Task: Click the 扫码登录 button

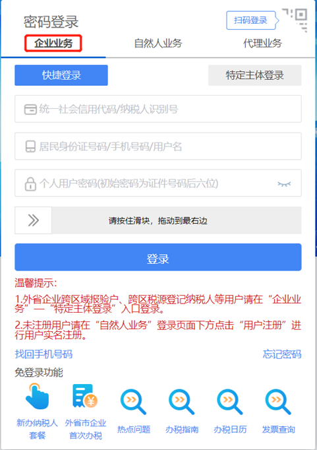Action: 251,20
